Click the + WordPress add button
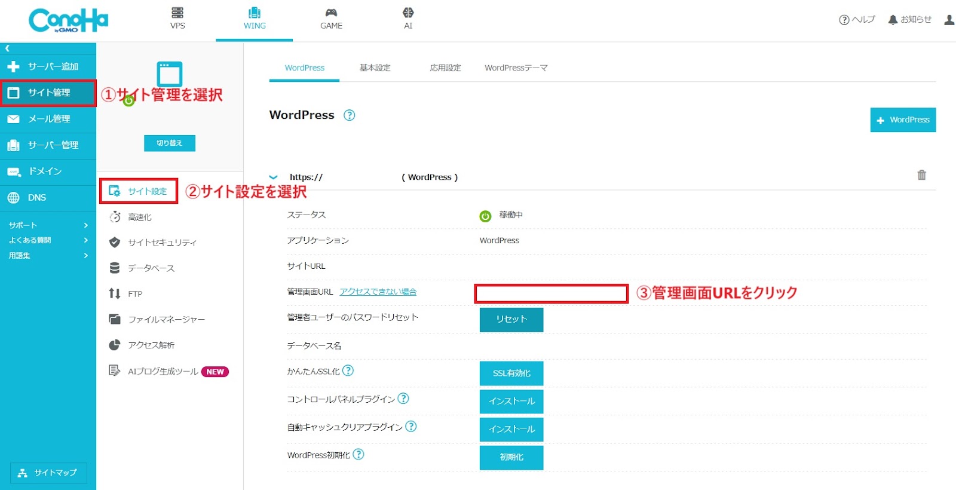Screen dimensions: 956x490 coord(903,120)
